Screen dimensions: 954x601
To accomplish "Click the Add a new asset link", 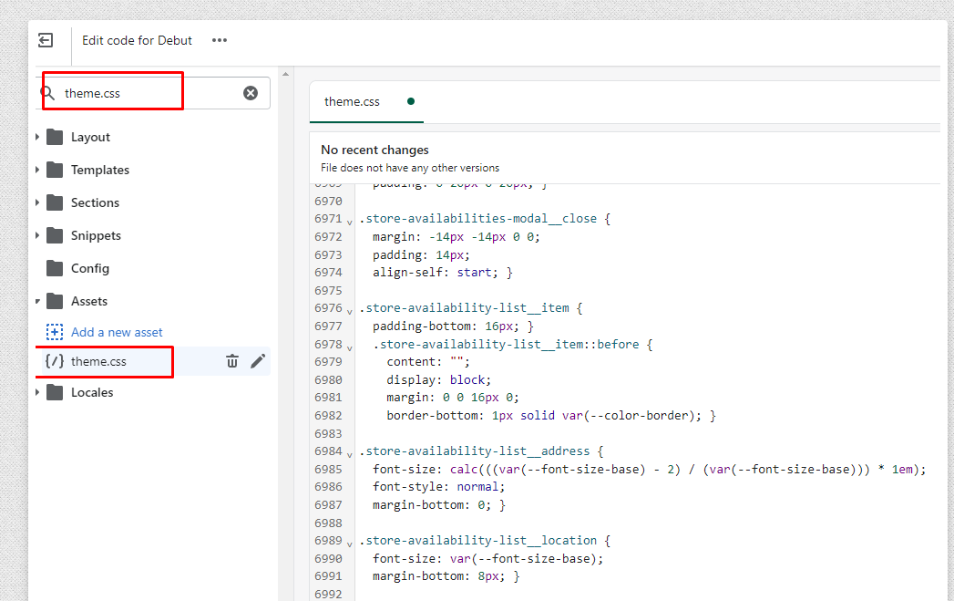I will (x=117, y=333).
